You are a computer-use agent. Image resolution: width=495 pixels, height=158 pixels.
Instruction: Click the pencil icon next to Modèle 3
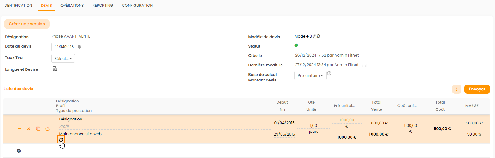click(314, 36)
